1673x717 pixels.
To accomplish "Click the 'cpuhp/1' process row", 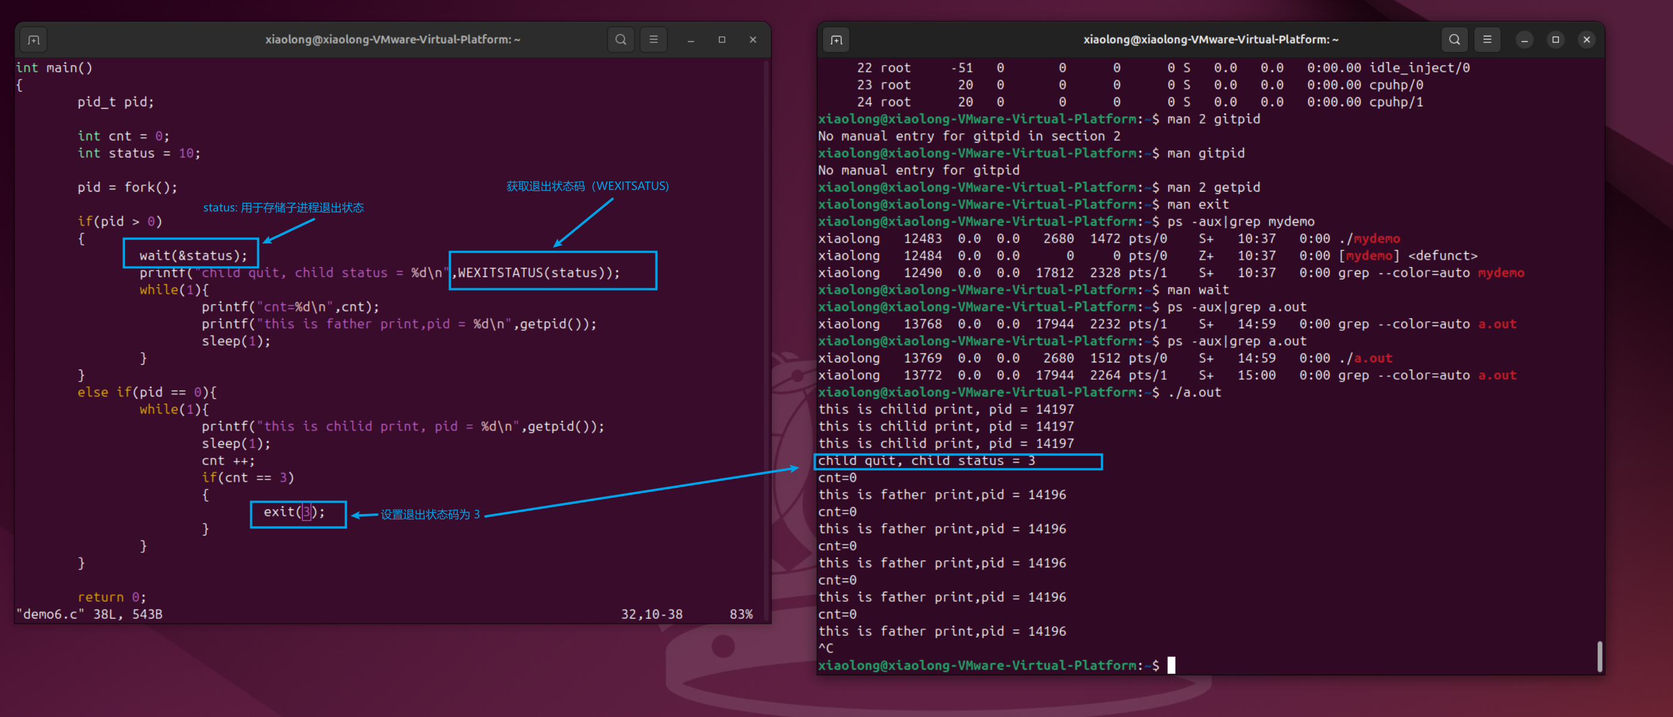I will [1140, 102].
